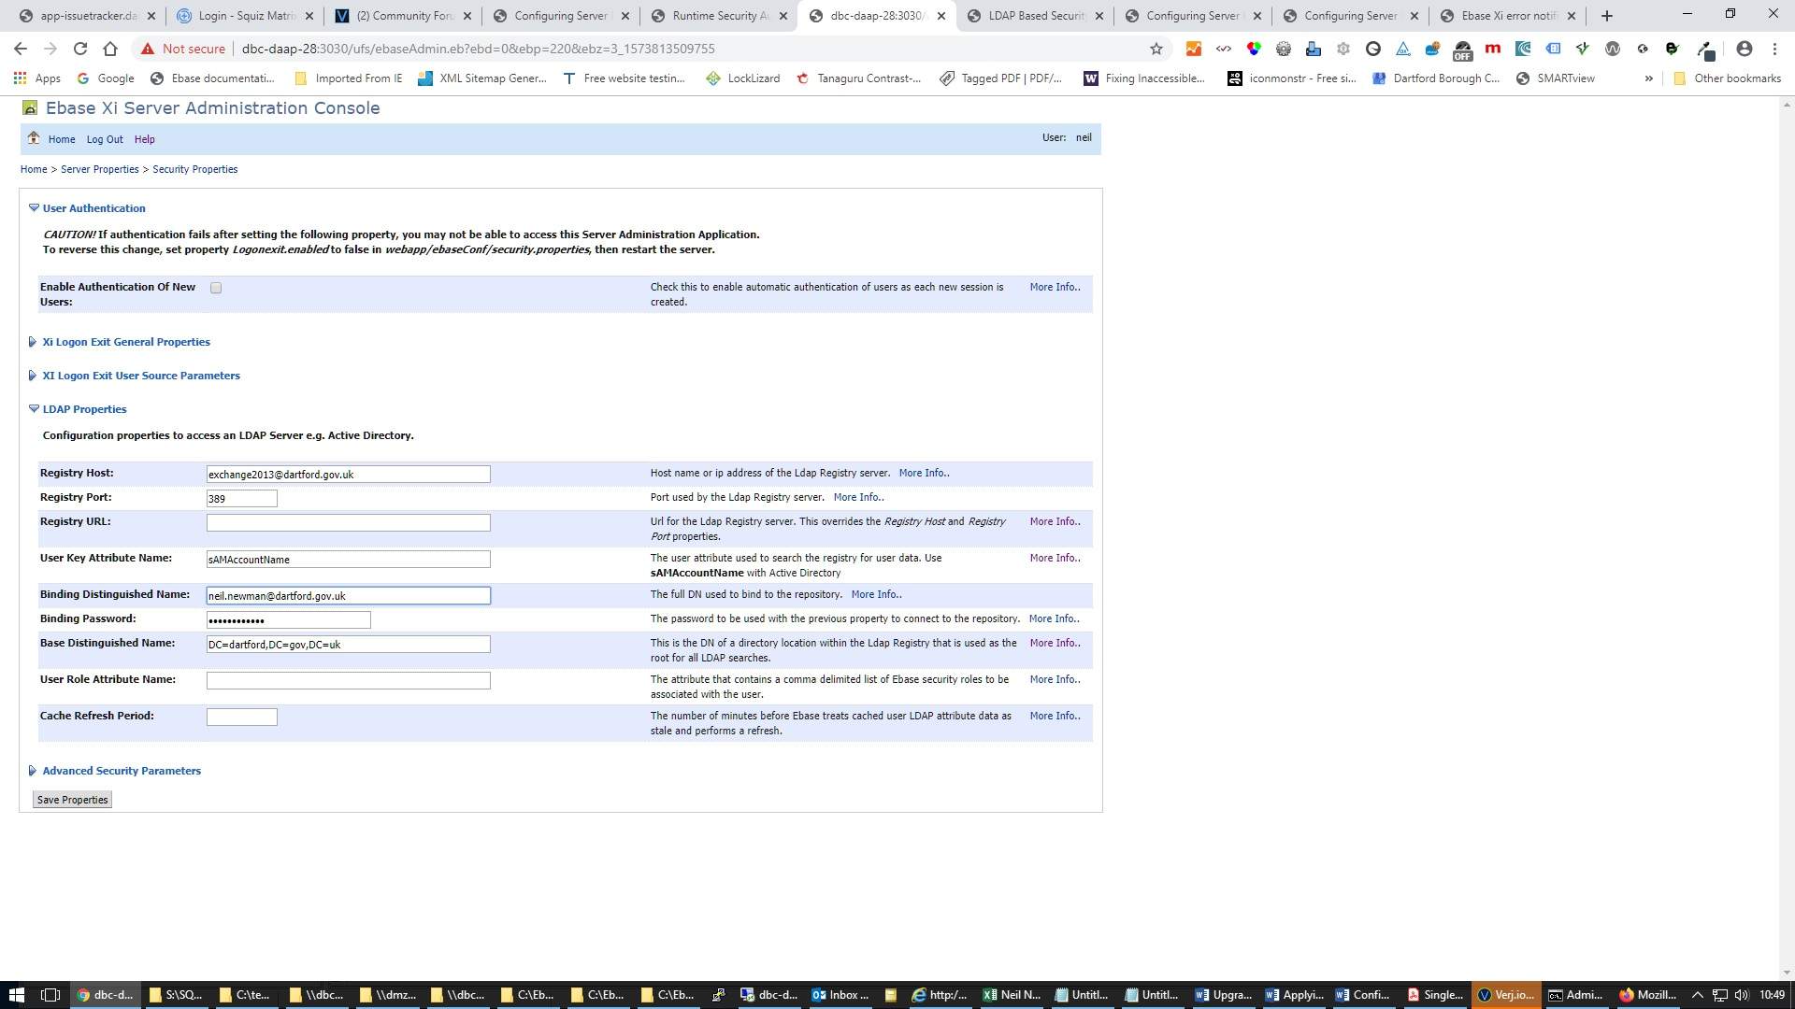Viewport: 1795px width, 1009px height.
Task: Reload the page with the refresh icon
Action: (80, 49)
